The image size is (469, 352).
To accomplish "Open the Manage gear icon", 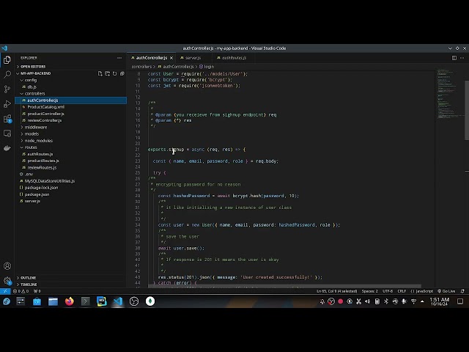I will pyautogui.click(x=7, y=280).
